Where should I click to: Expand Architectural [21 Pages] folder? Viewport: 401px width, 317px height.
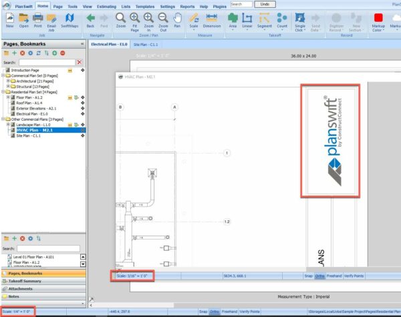tap(8, 81)
